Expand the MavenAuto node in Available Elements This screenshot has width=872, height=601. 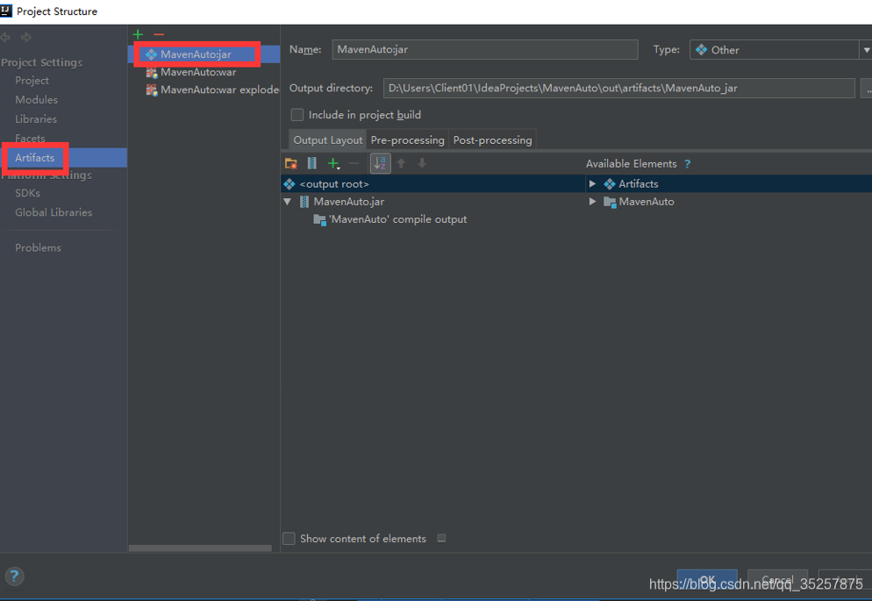pos(592,202)
